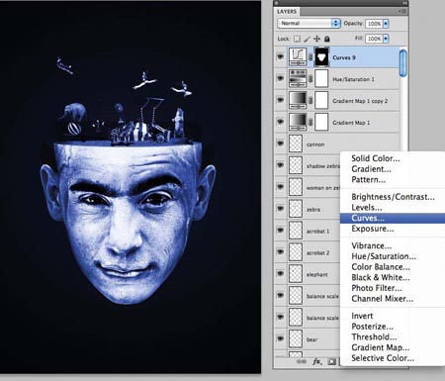The image size is (445, 381).
Task: Click the chain link icon on Gradient Map 1
Action: coord(311,123)
